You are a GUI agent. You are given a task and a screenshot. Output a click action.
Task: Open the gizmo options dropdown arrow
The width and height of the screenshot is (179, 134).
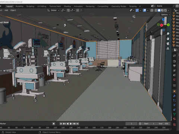(x=140, y=10)
